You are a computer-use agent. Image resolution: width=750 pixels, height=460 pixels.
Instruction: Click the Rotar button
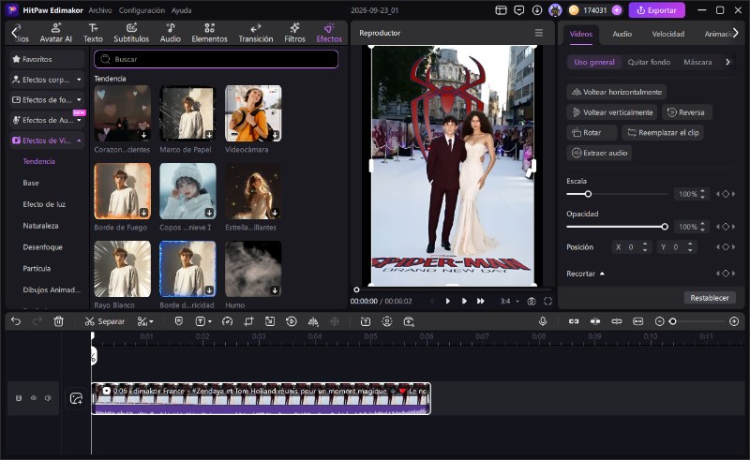(592, 132)
